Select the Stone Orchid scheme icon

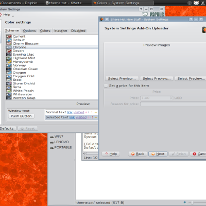(9, 83)
